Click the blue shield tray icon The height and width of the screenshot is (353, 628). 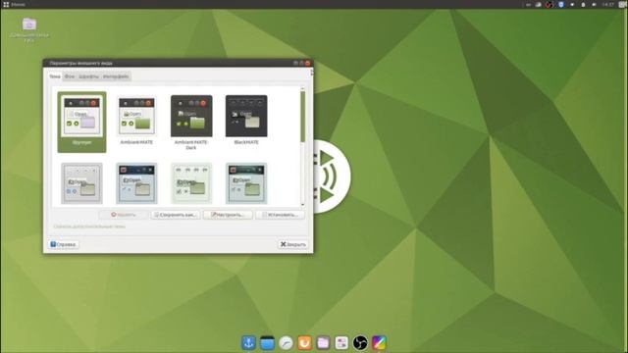pyautogui.click(x=560, y=4)
